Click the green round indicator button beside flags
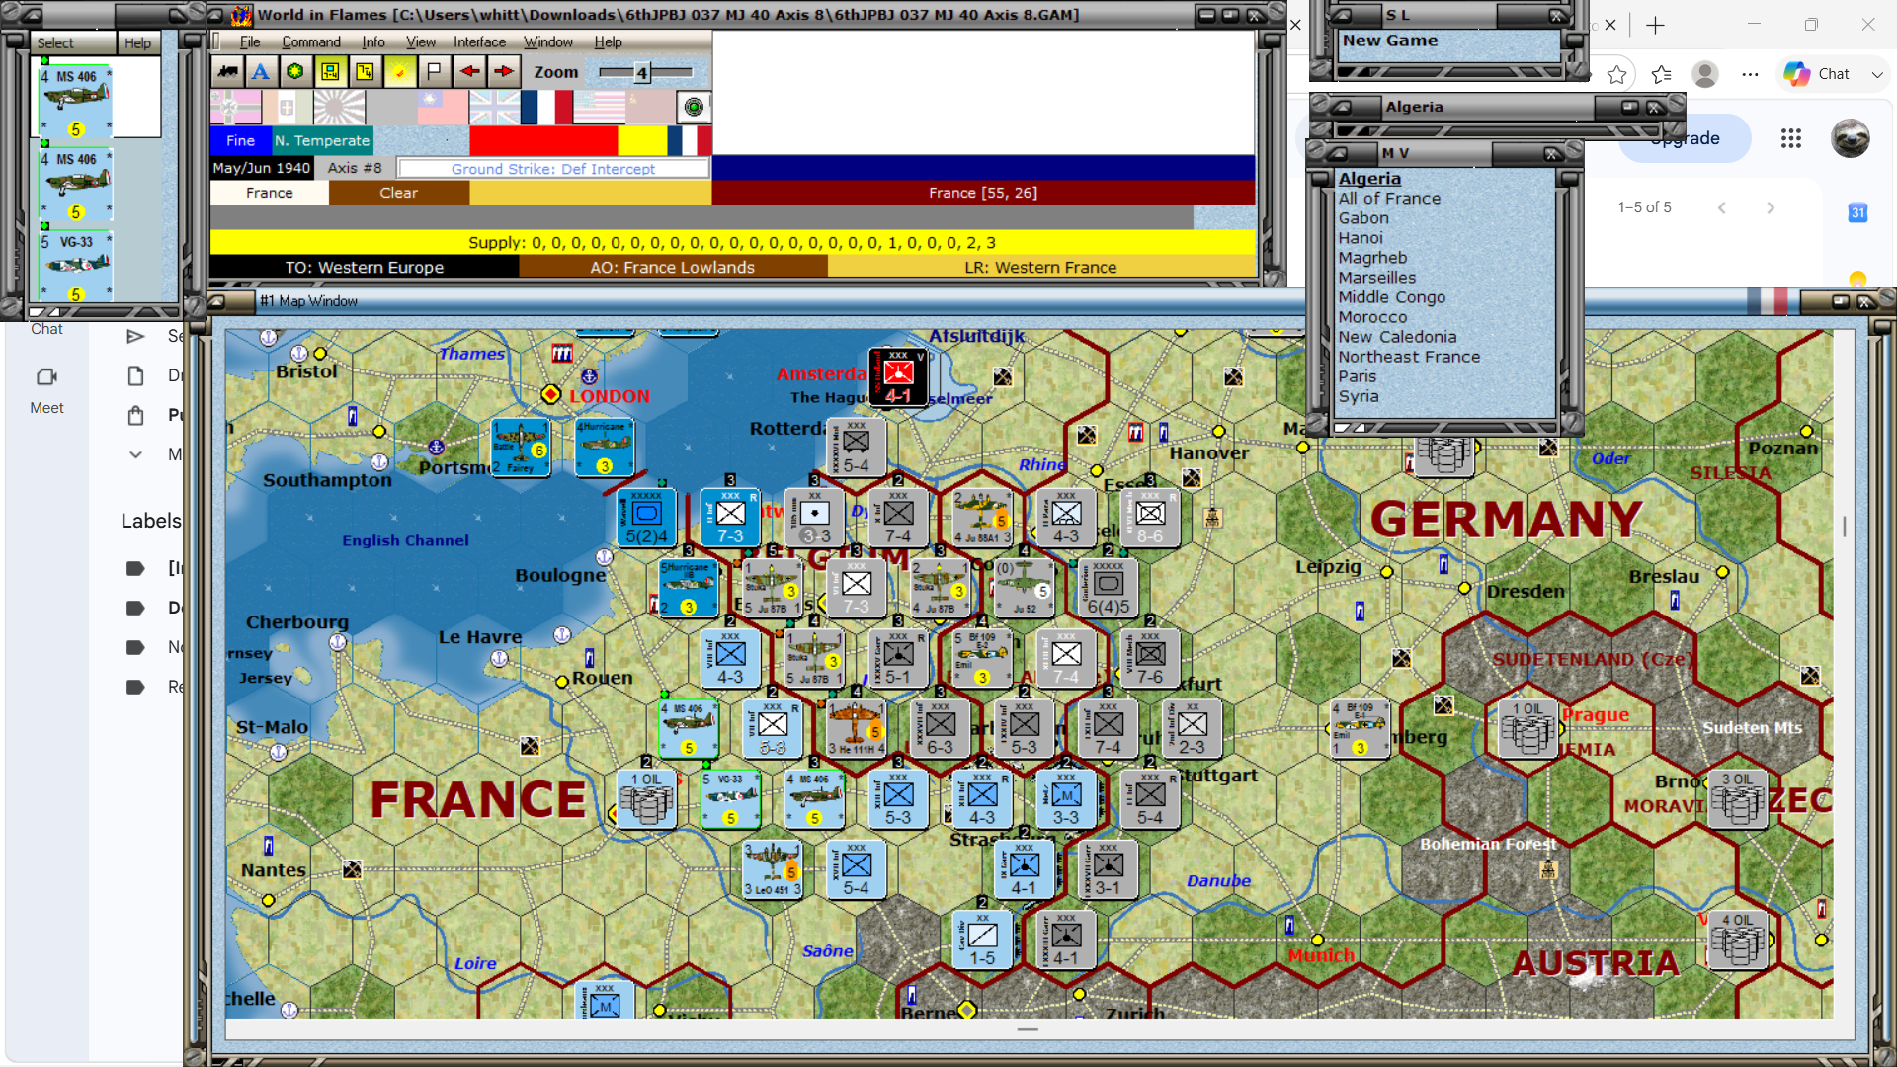The height and width of the screenshot is (1067, 1897). pos(694,107)
